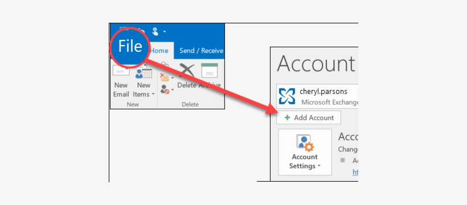Open the Send / Receive tab

point(202,51)
